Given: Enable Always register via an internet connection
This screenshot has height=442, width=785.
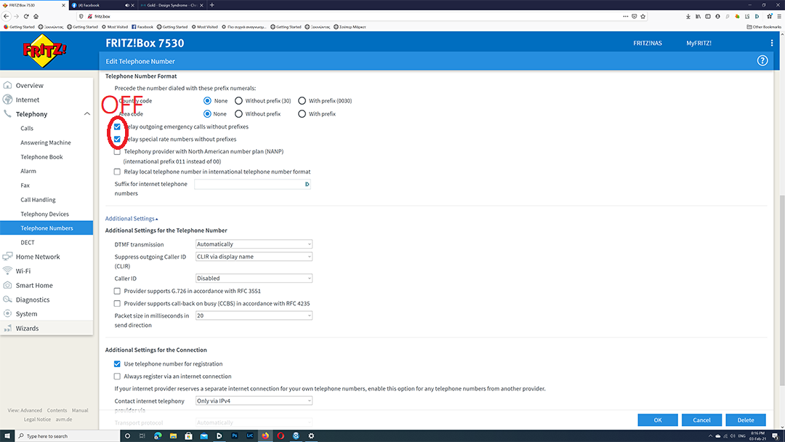Looking at the screenshot, I should click(117, 377).
